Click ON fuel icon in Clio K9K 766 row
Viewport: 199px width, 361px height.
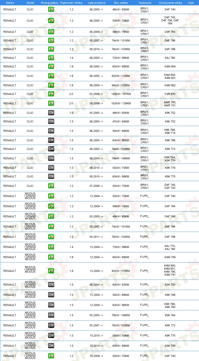coord(51,140)
